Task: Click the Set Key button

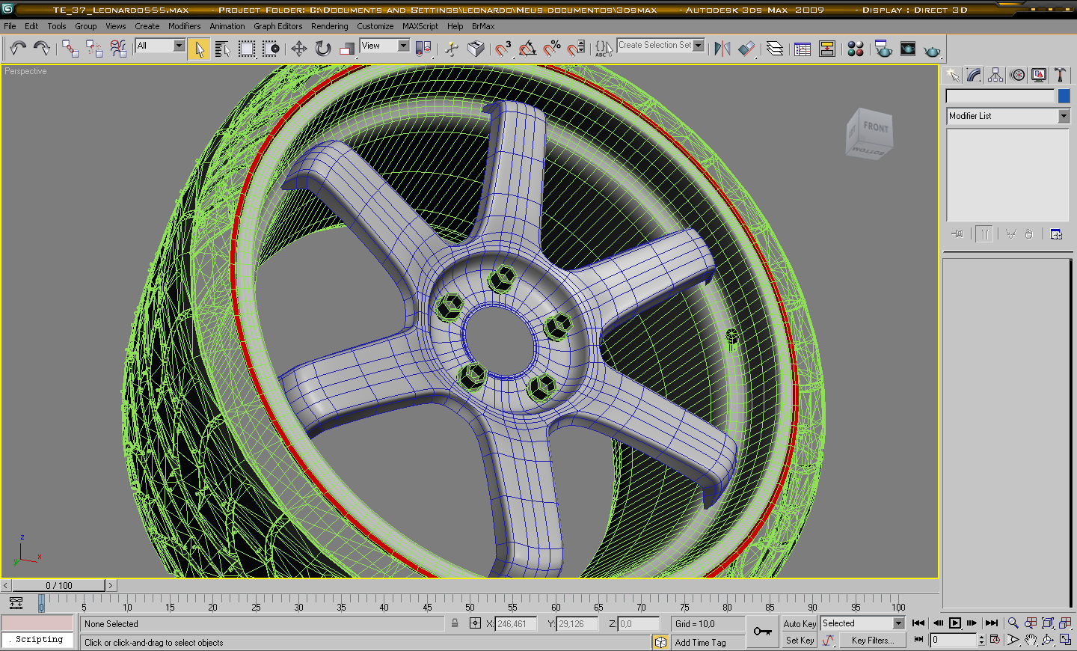Action: click(x=800, y=641)
